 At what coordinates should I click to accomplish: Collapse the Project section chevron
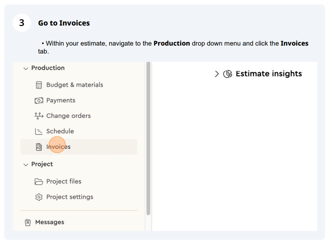[x=26, y=165]
